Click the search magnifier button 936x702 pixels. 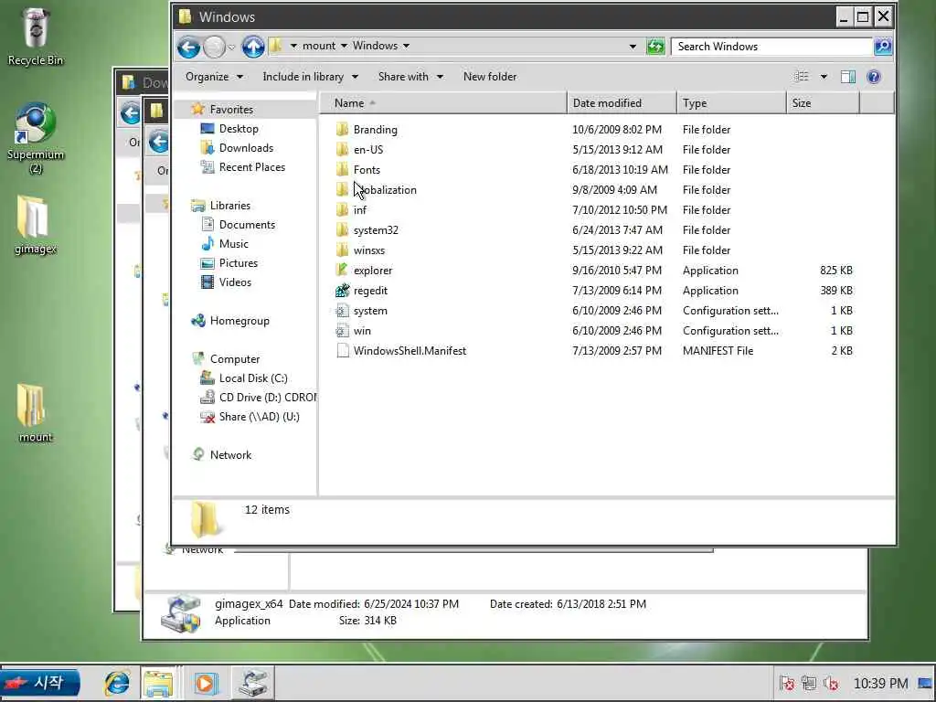point(883,47)
